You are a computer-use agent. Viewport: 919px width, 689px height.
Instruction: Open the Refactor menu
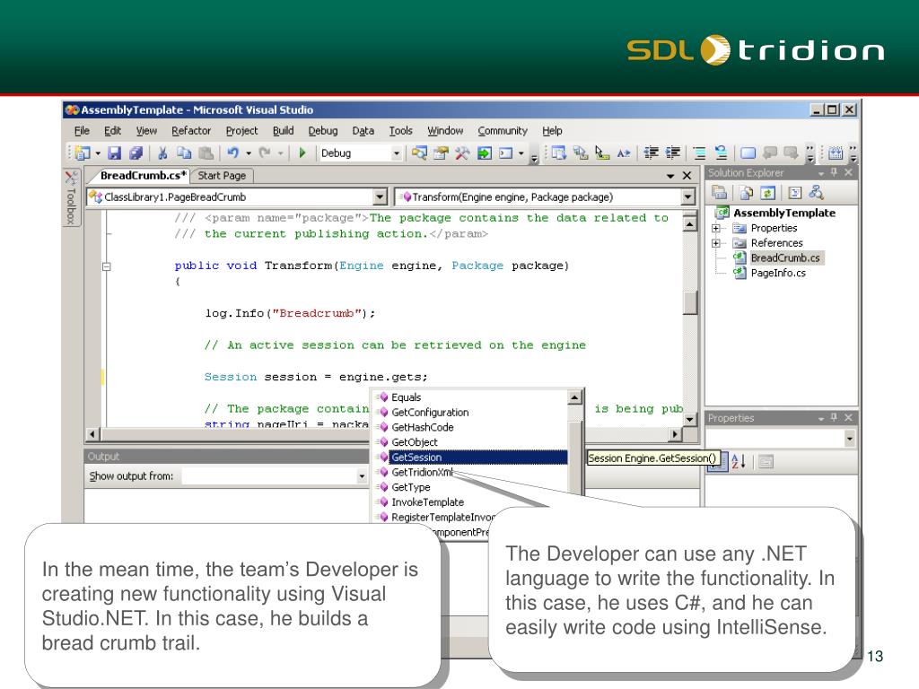[191, 131]
